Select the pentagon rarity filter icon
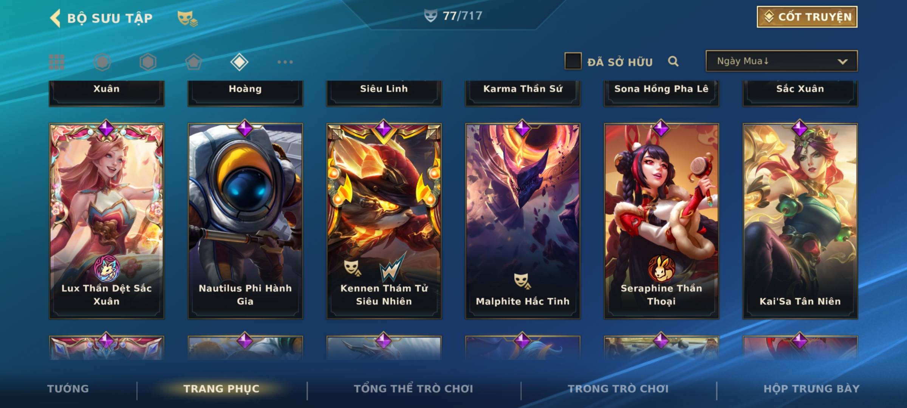This screenshot has width=907, height=408. click(193, 62)
